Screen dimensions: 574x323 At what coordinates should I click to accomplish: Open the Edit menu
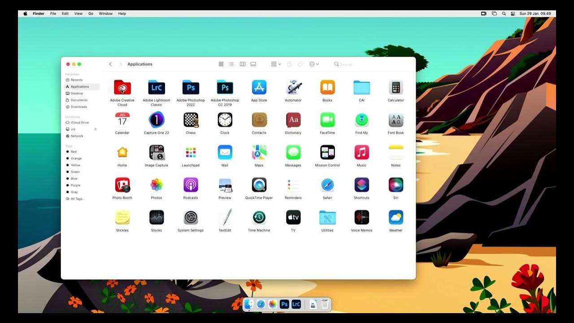tap(65, 13)
